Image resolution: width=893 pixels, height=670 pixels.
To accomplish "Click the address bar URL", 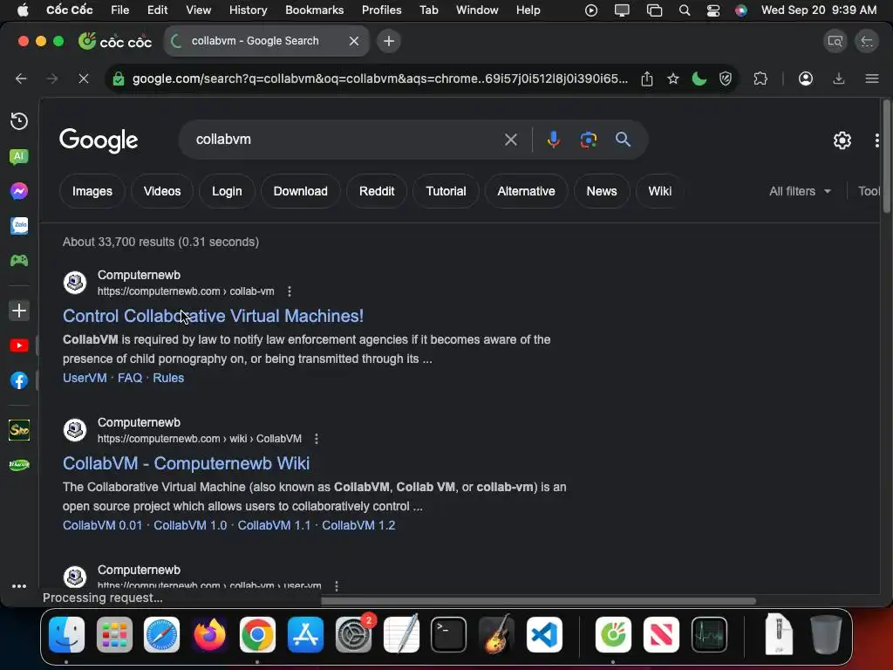I will tap(380, 79).
